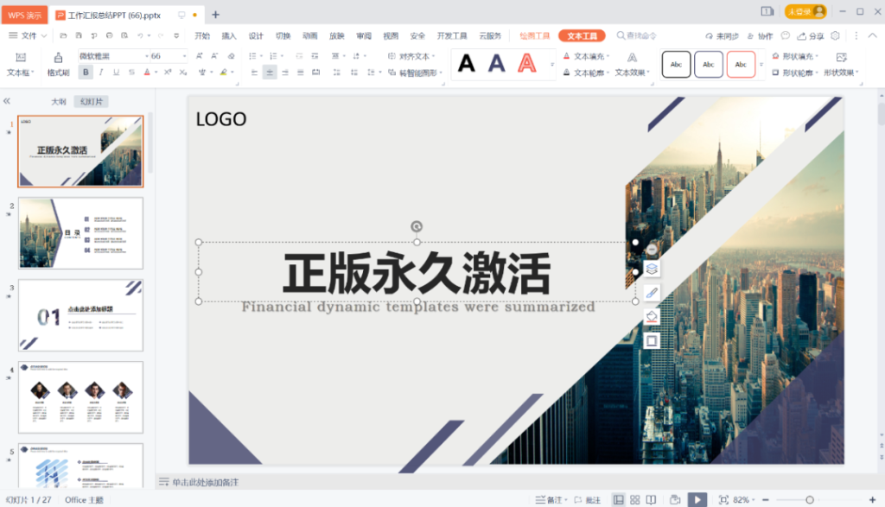Viewport: 885px width, 507px height.
Task: Click the Open file icon in quick access toolbar
Action: click(x=63, y=35)
